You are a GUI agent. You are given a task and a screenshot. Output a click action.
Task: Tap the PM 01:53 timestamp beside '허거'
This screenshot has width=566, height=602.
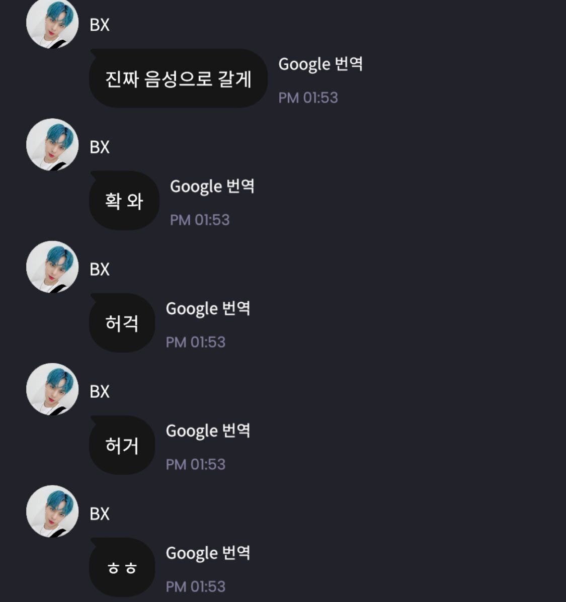(x=196, y=464)
